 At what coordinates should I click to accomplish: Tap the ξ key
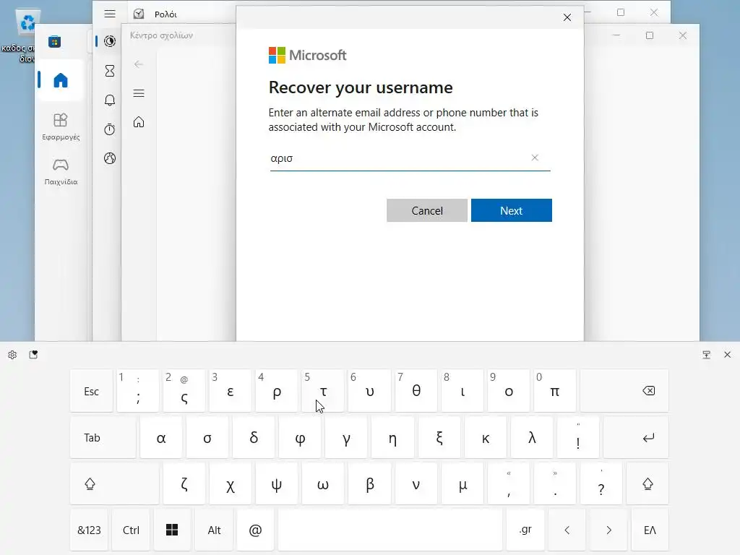coord(439,437)
